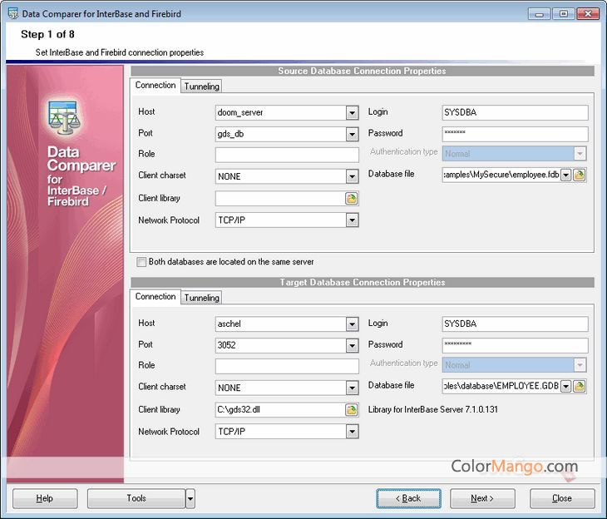Open source Authentication type dropdown

tap(580, 154)
